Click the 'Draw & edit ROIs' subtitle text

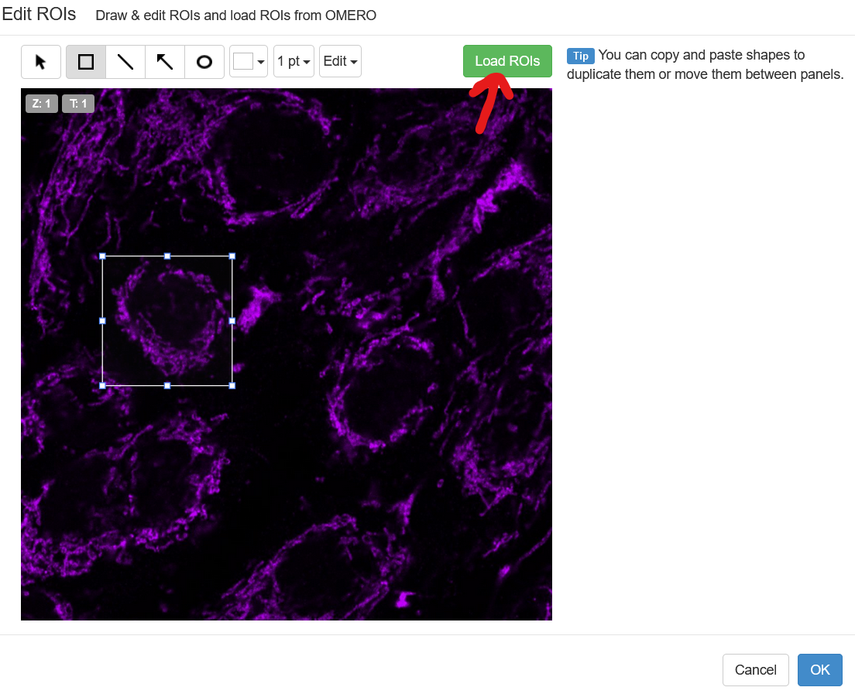pyautogui.click(x=235, y=15)
